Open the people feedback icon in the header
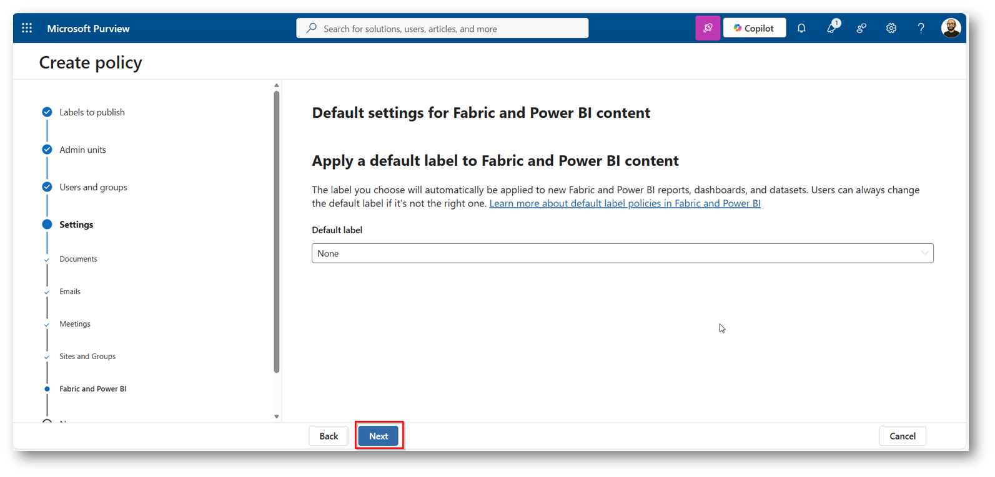The height and width of the screenshot is (477, 995). 861,28
